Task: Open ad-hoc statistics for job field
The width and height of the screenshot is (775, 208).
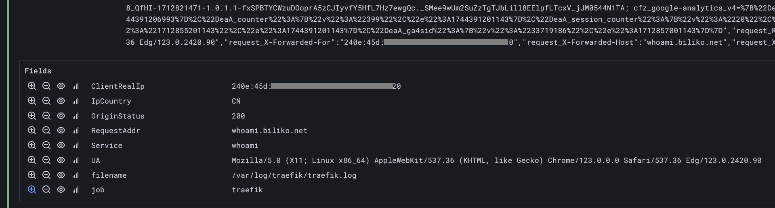Action: (76, 190)
